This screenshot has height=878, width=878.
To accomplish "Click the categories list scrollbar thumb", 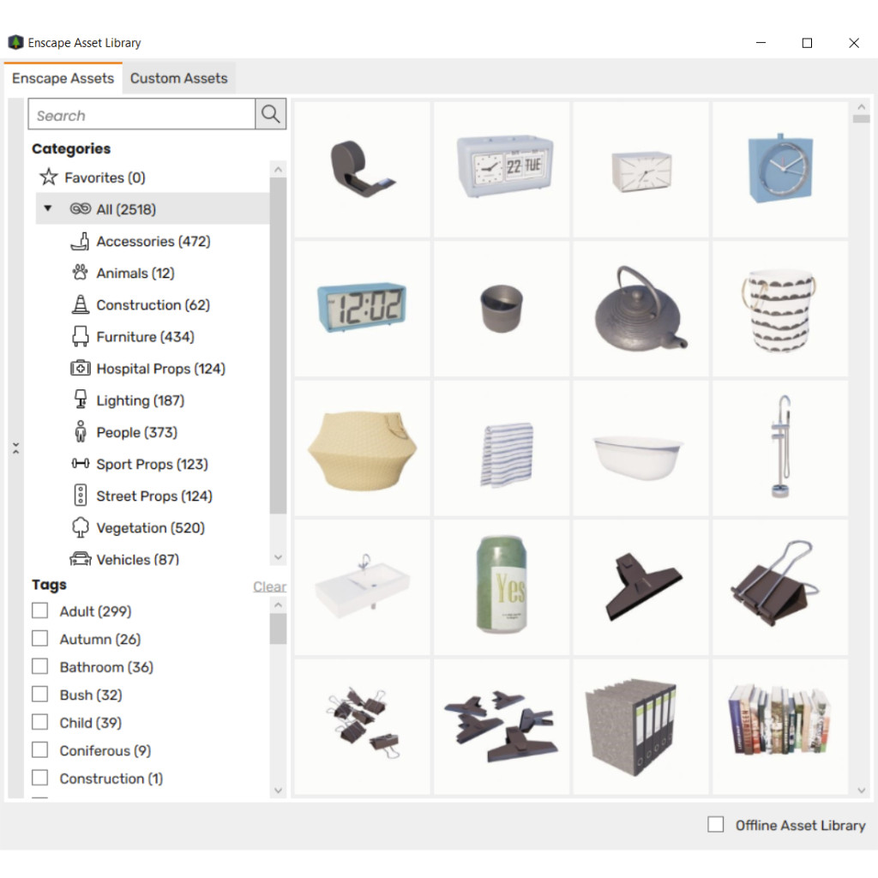I will pos(279,346).
